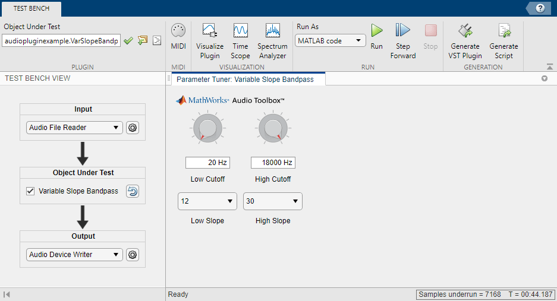Image resolution: width=557 pixels, height=301 pixels.
Task: Click the High Cutoff knob
Action: (273, 128)
